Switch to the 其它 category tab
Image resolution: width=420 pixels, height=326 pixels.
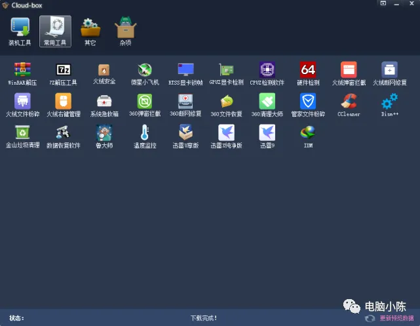[x=90, y=31]
